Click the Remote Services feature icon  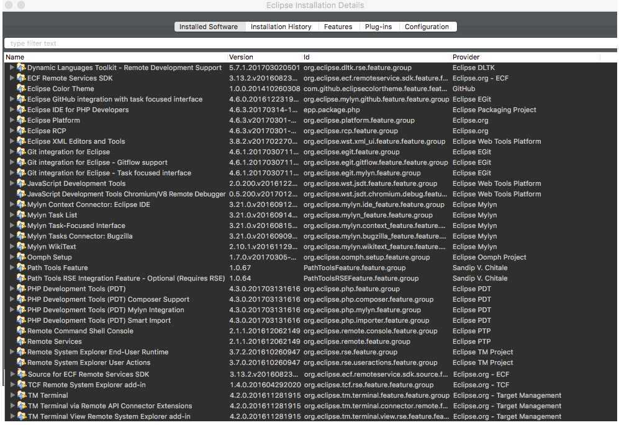(x=21, y=341)
